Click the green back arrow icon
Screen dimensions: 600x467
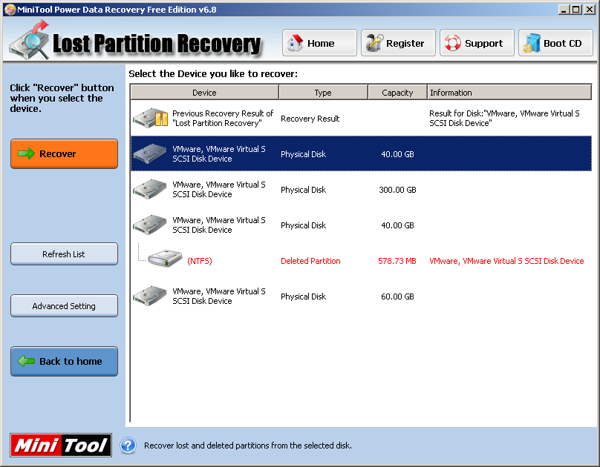coord(27,361)
